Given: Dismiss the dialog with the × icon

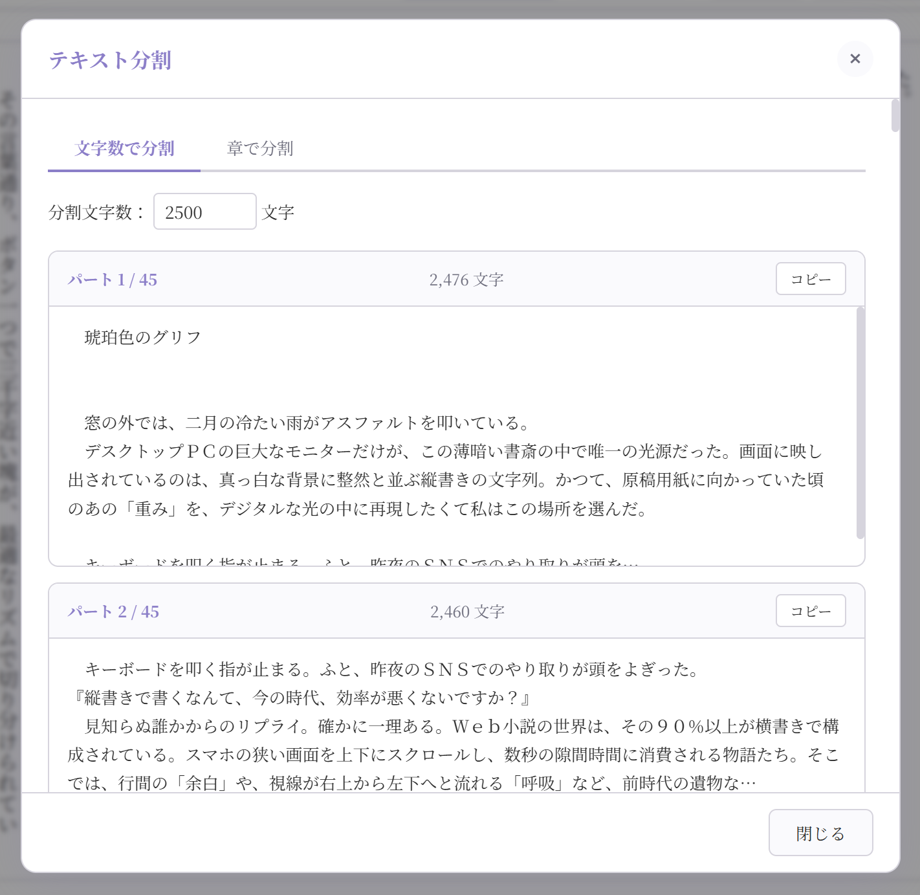Looking at the screenshot, I should (855, 59).
